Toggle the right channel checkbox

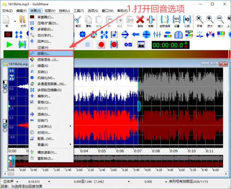point(5,126)
